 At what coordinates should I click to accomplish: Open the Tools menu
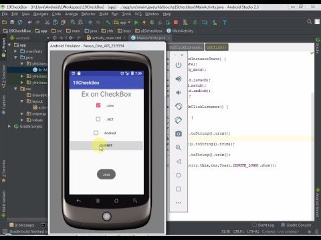tap(126, 14)
